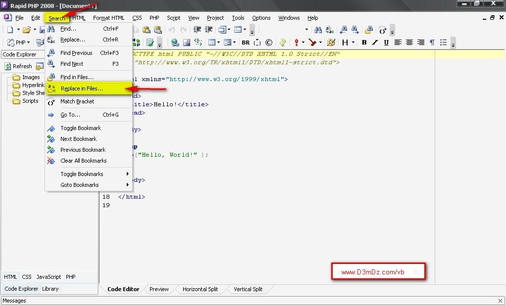The width and height of the screenshot is (506, 305).
Task: Insert a line break with BR icon
Action: pyautogui.click(x=246, y=42)
